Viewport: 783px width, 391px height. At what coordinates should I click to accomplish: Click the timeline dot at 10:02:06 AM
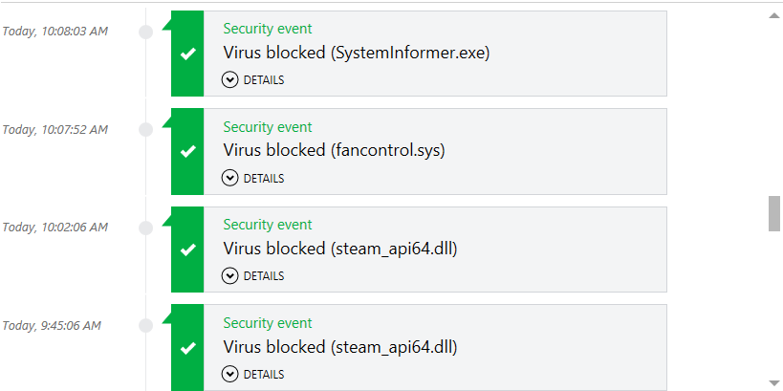pyautogui.click(x=145, y=228)
